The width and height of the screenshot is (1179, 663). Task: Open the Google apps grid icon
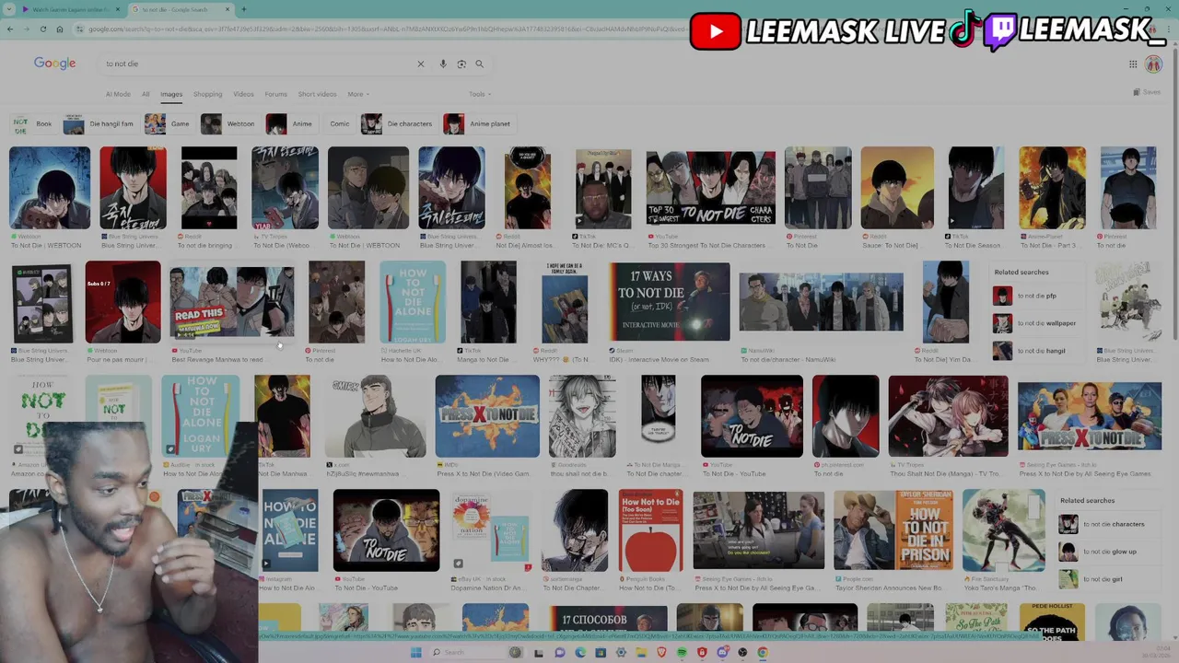click(x=1133, y=64)
